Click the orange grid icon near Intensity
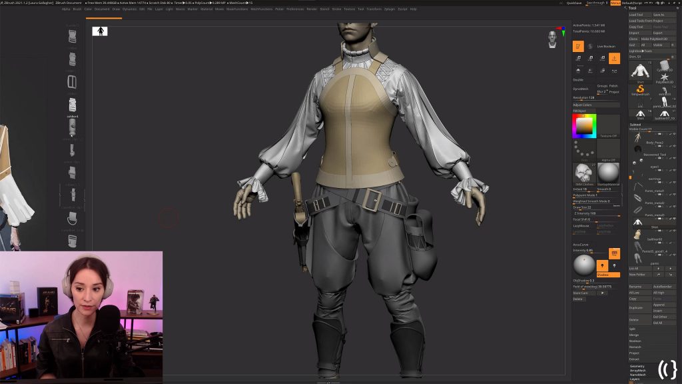 coord(614,253)
